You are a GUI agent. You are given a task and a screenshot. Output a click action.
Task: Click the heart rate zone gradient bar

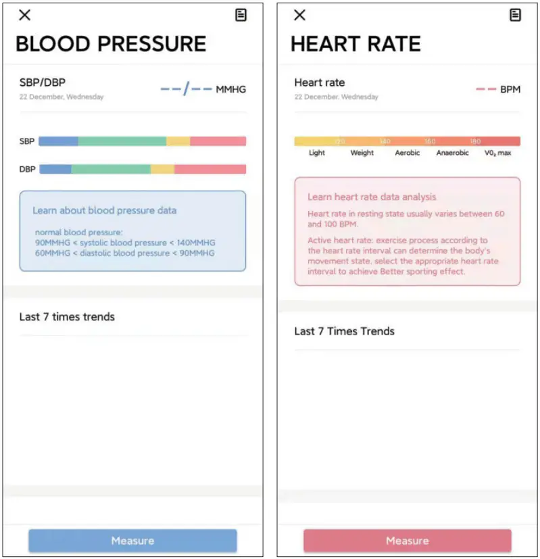point(407,141)
